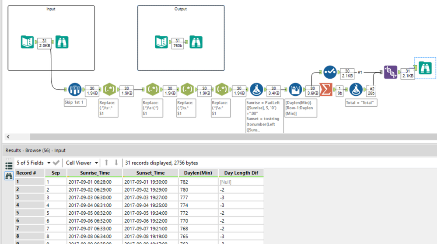Click the Daylen value 782
Image resolution: width=437 pixels, height=244 pixels.
[x=198, y=182]
